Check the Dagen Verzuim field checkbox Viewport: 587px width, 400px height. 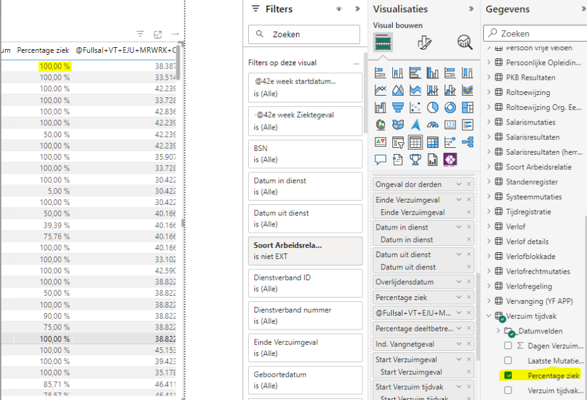pos(508,345)
